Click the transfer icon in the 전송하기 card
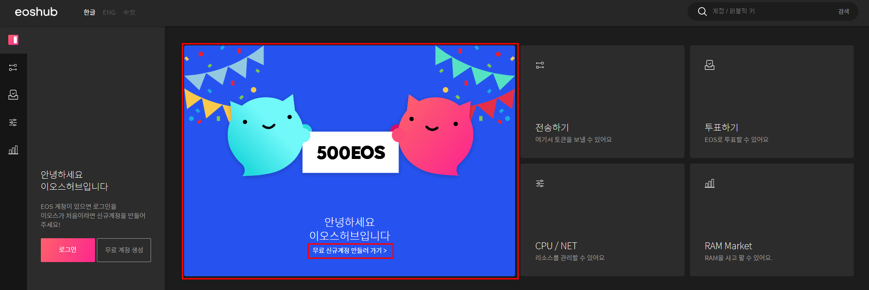Screen dimensions: 869x290 [x=540, y=66]
